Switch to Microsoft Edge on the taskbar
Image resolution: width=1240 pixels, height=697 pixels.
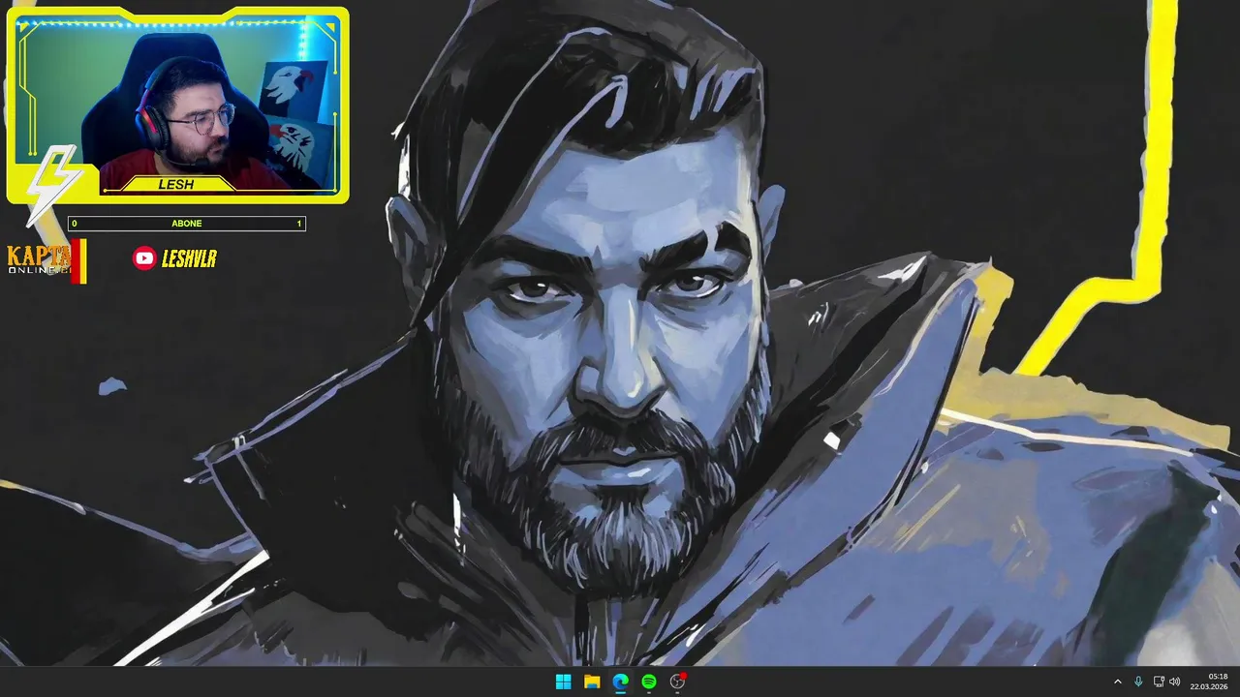[620, 682]
